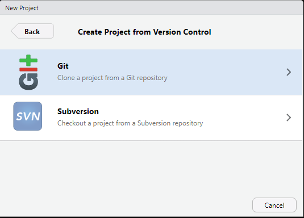Go back using the Back button

[32, 31]
